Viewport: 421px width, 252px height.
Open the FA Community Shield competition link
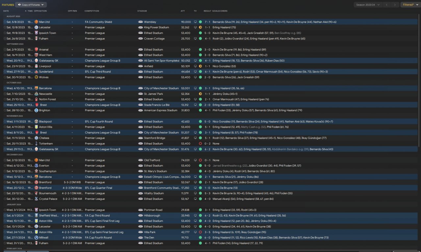[x=98, y=22]
